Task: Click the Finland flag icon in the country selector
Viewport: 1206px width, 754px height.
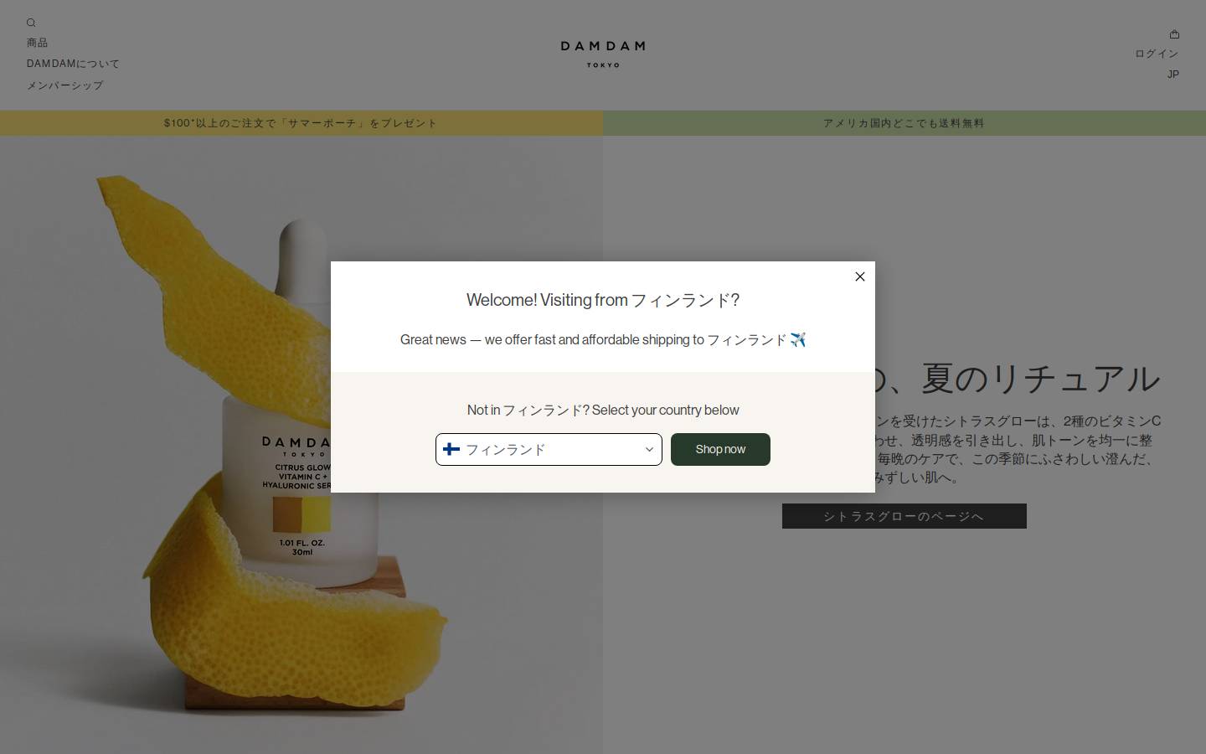Action: point(451,449)
